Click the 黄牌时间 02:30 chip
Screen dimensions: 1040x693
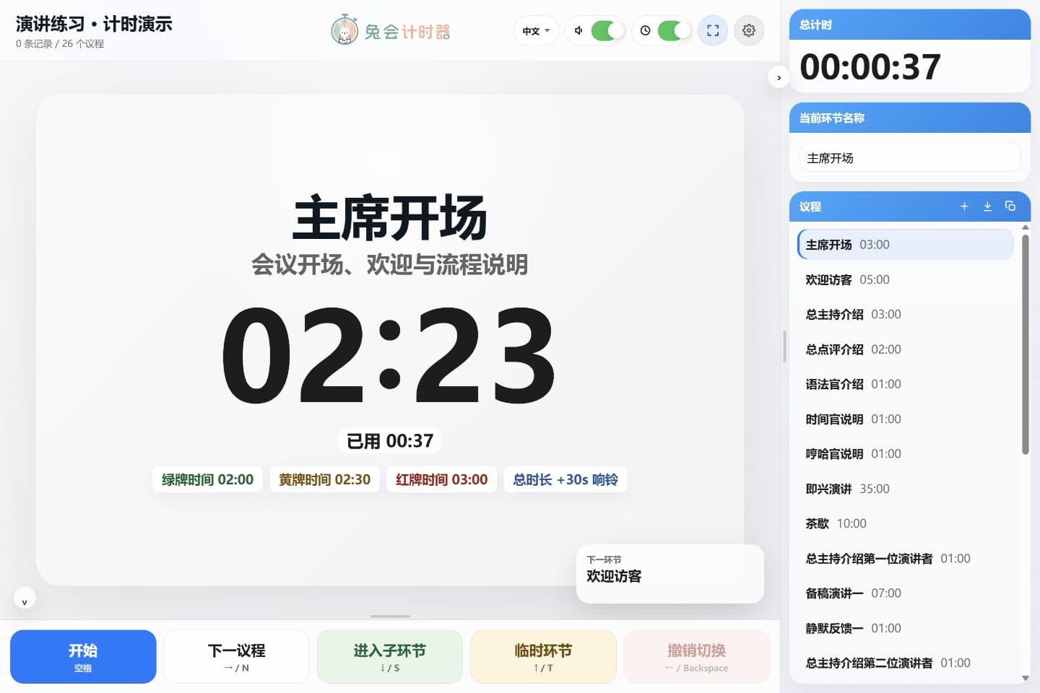tap(324, 479)
